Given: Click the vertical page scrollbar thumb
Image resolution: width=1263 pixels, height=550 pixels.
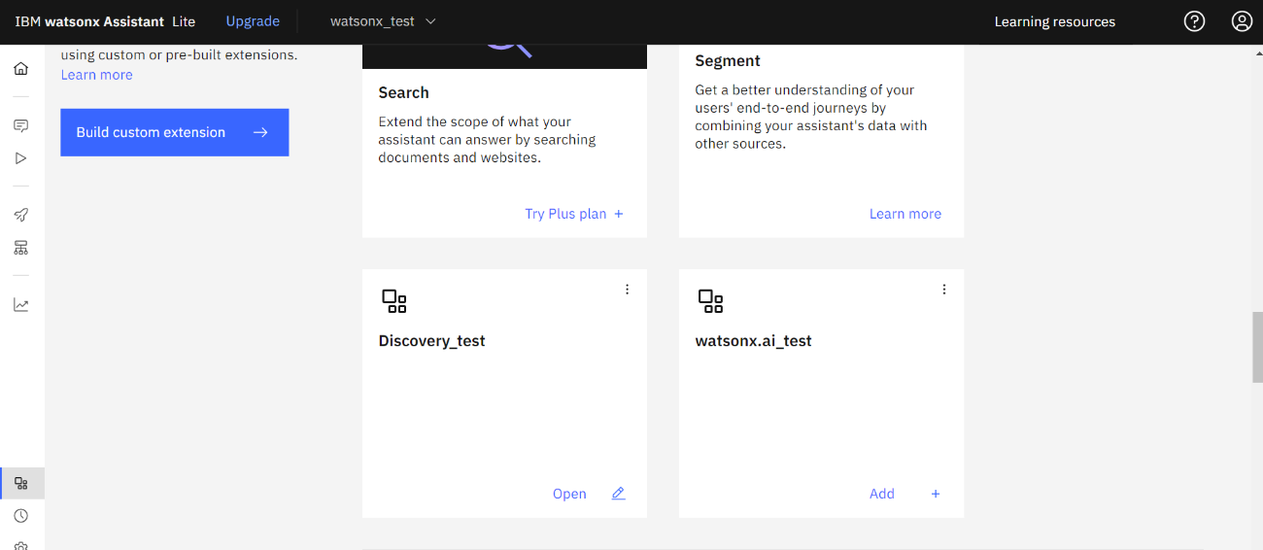Looking at the screenshot, I should (1257, 347).
